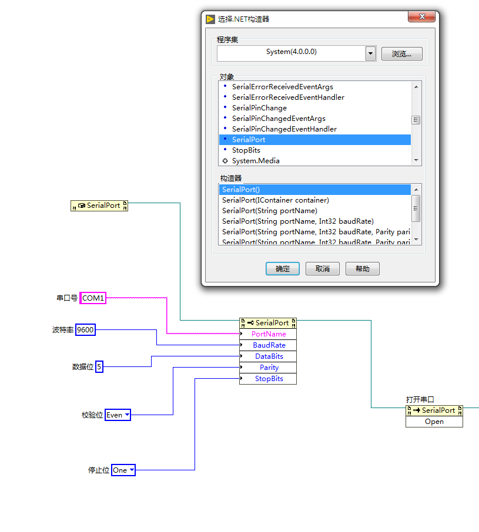Click the COM1 string constant
Image resolution: width=479 pixels, height=532 pixels.
[93, 298]
